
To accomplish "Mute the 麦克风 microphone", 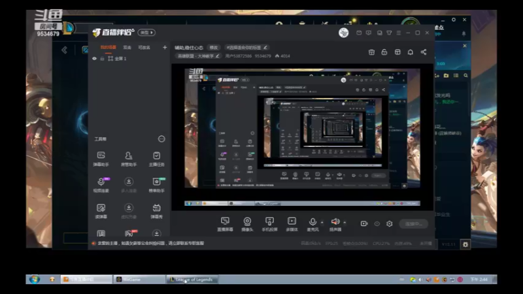I will (x=312, y=224).
